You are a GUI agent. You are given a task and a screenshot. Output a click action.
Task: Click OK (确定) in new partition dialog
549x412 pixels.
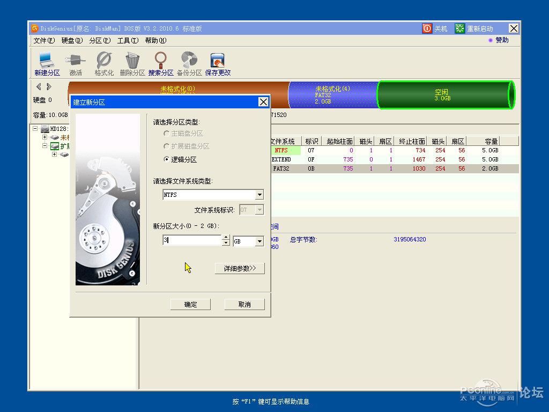(x=190, y=305)
